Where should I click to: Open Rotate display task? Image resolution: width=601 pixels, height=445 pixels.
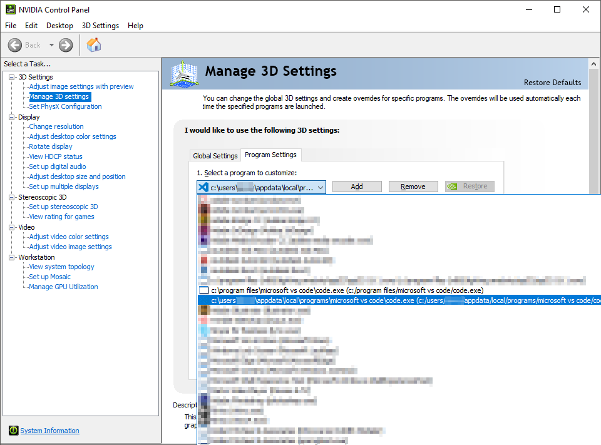click(x=51, y=146)
